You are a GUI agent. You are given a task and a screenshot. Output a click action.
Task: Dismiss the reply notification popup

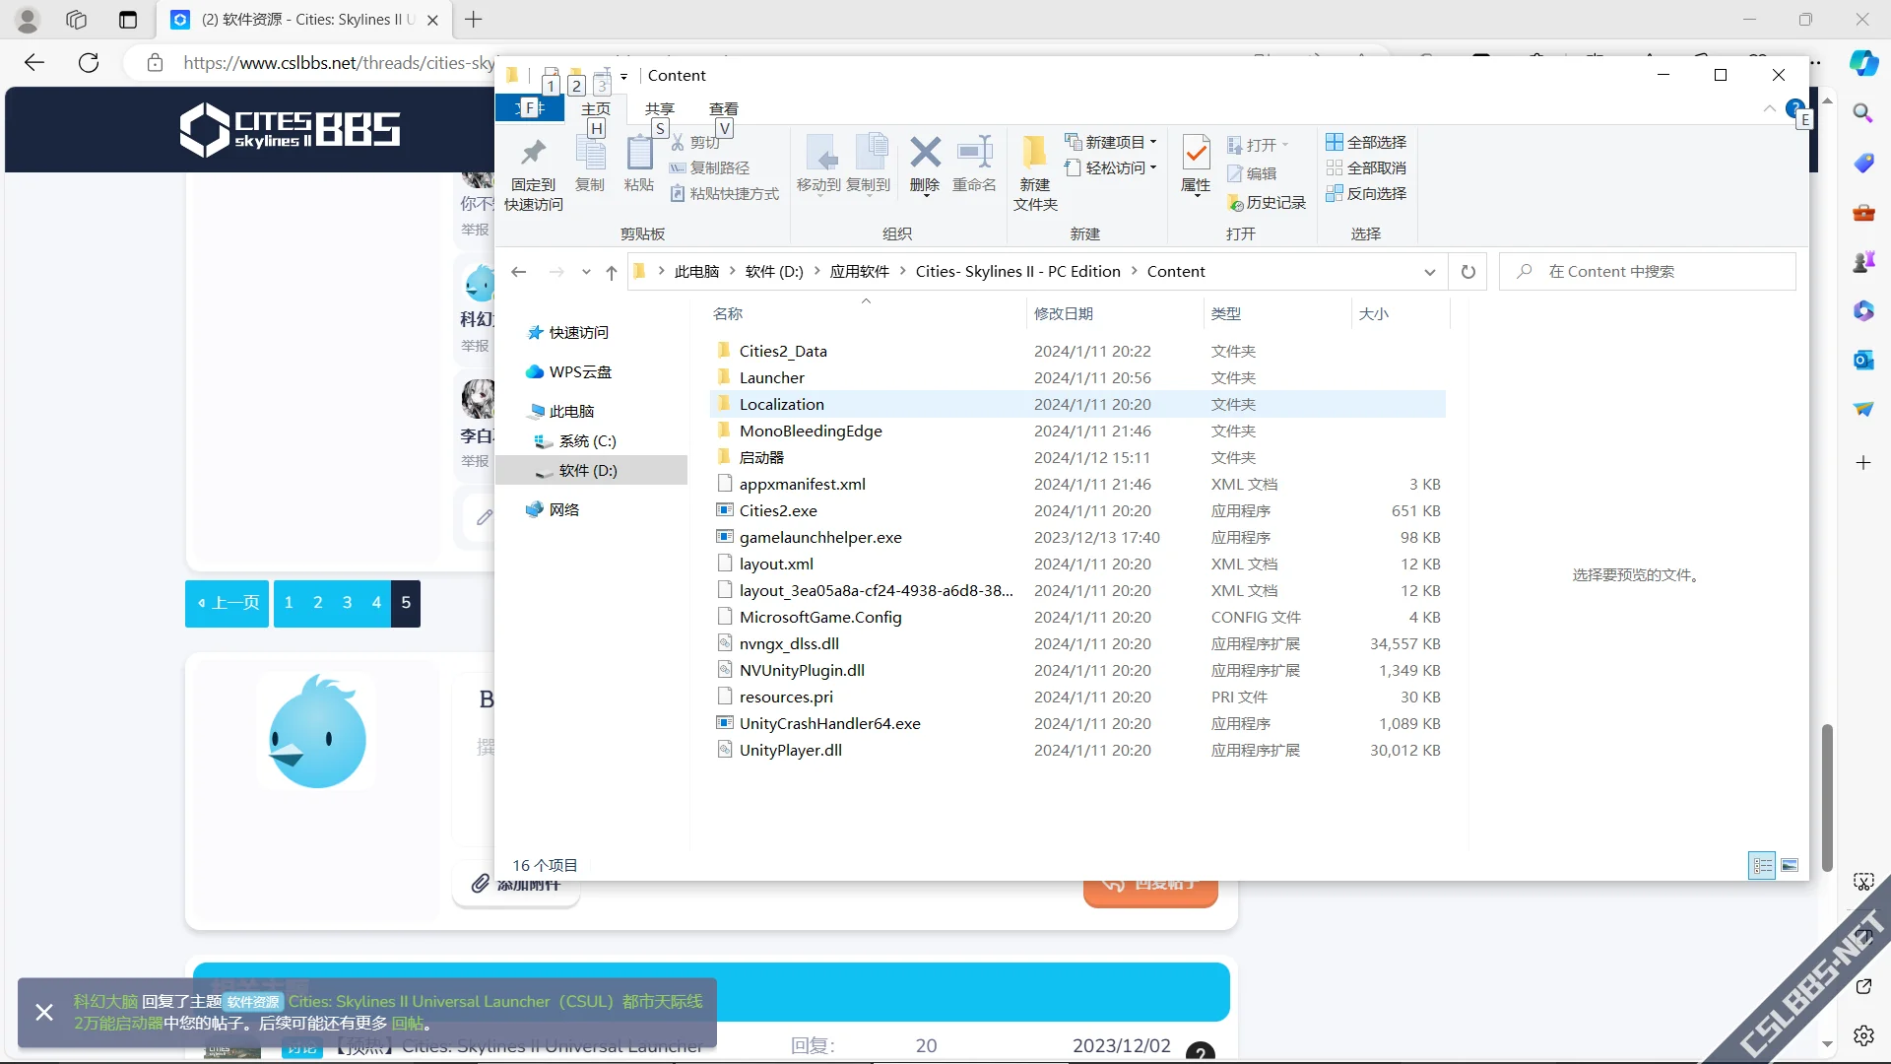coord(44,1012)
